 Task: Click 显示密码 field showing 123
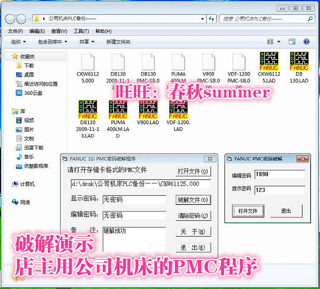point(280,190)
